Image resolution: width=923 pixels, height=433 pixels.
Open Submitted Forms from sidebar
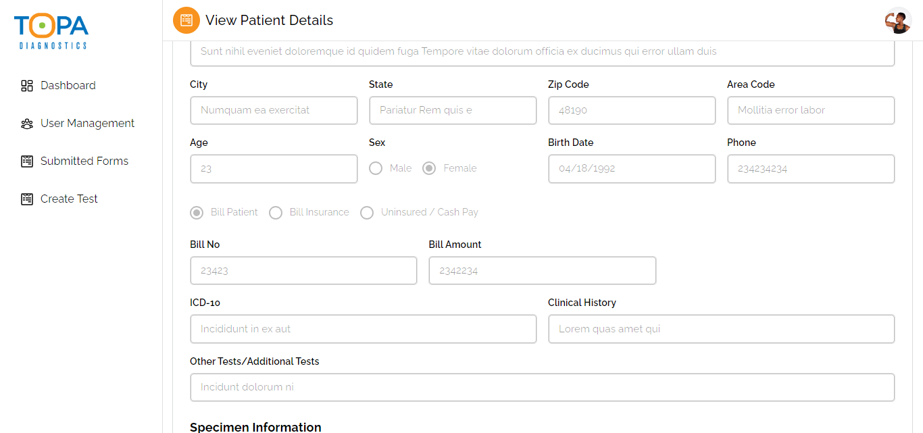point(84,161)
